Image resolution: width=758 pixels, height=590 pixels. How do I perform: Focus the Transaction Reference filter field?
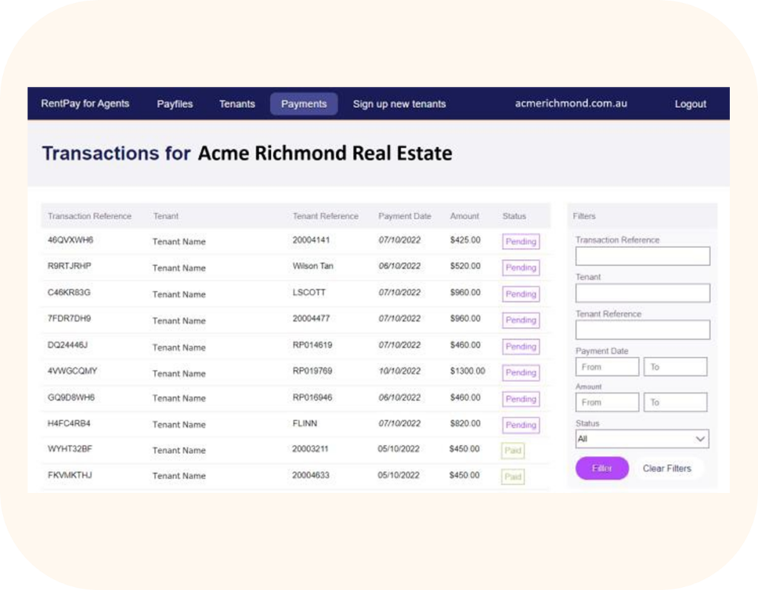point(643,256)
